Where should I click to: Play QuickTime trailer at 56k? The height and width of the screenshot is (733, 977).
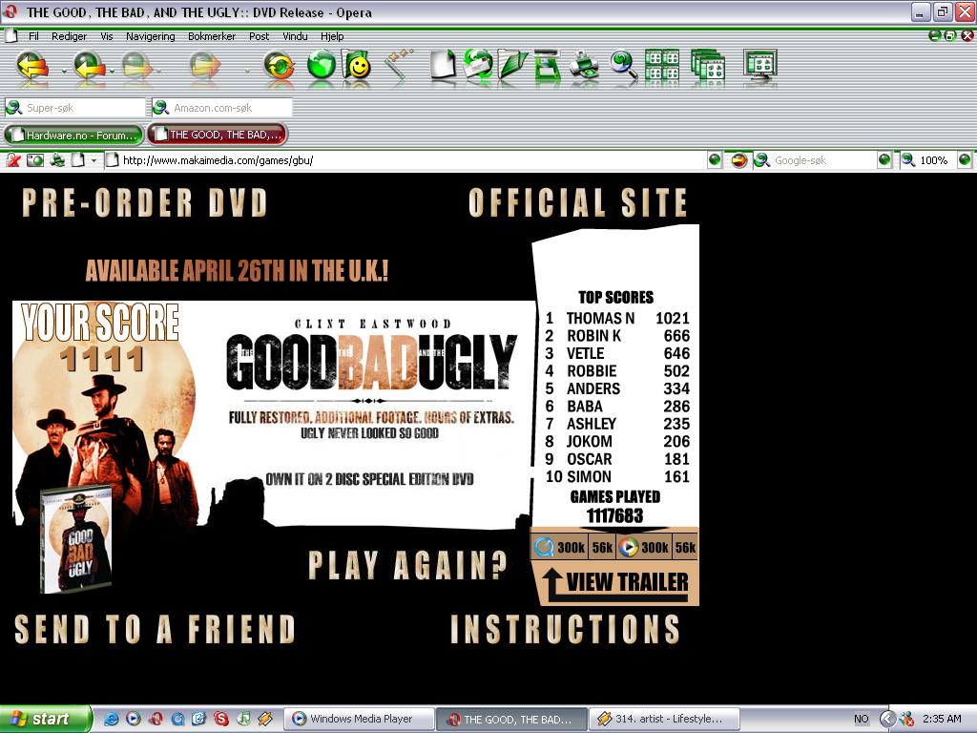pyautogui.click(x=602, y=547)
